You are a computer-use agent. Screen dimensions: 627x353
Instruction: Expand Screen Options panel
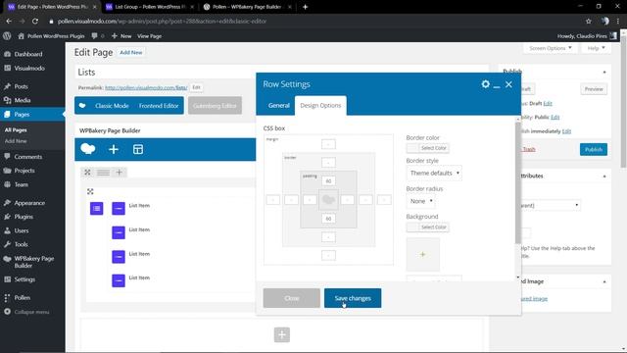[x=551, y=48]
